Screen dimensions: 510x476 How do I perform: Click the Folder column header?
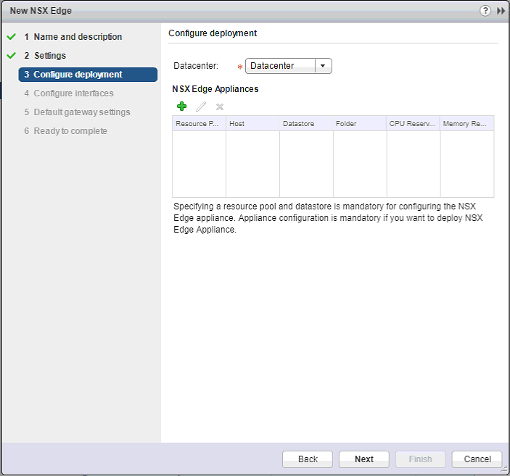pos(360,124)
